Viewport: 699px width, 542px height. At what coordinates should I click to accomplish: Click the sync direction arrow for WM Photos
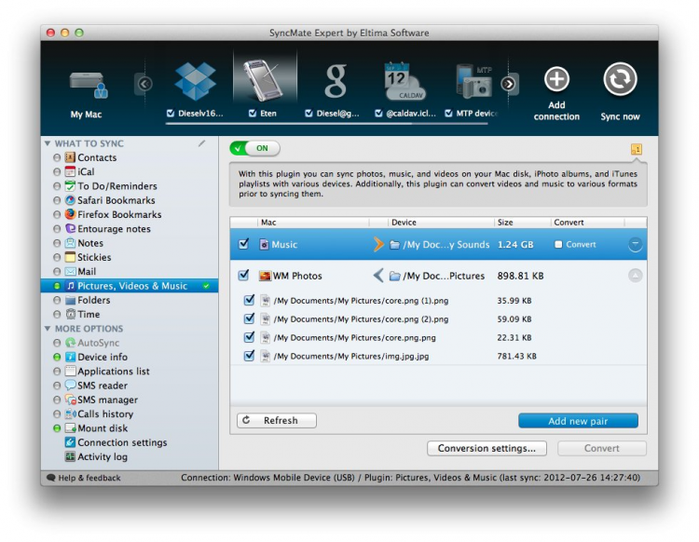pyautogui.click(x=378, y=276)
